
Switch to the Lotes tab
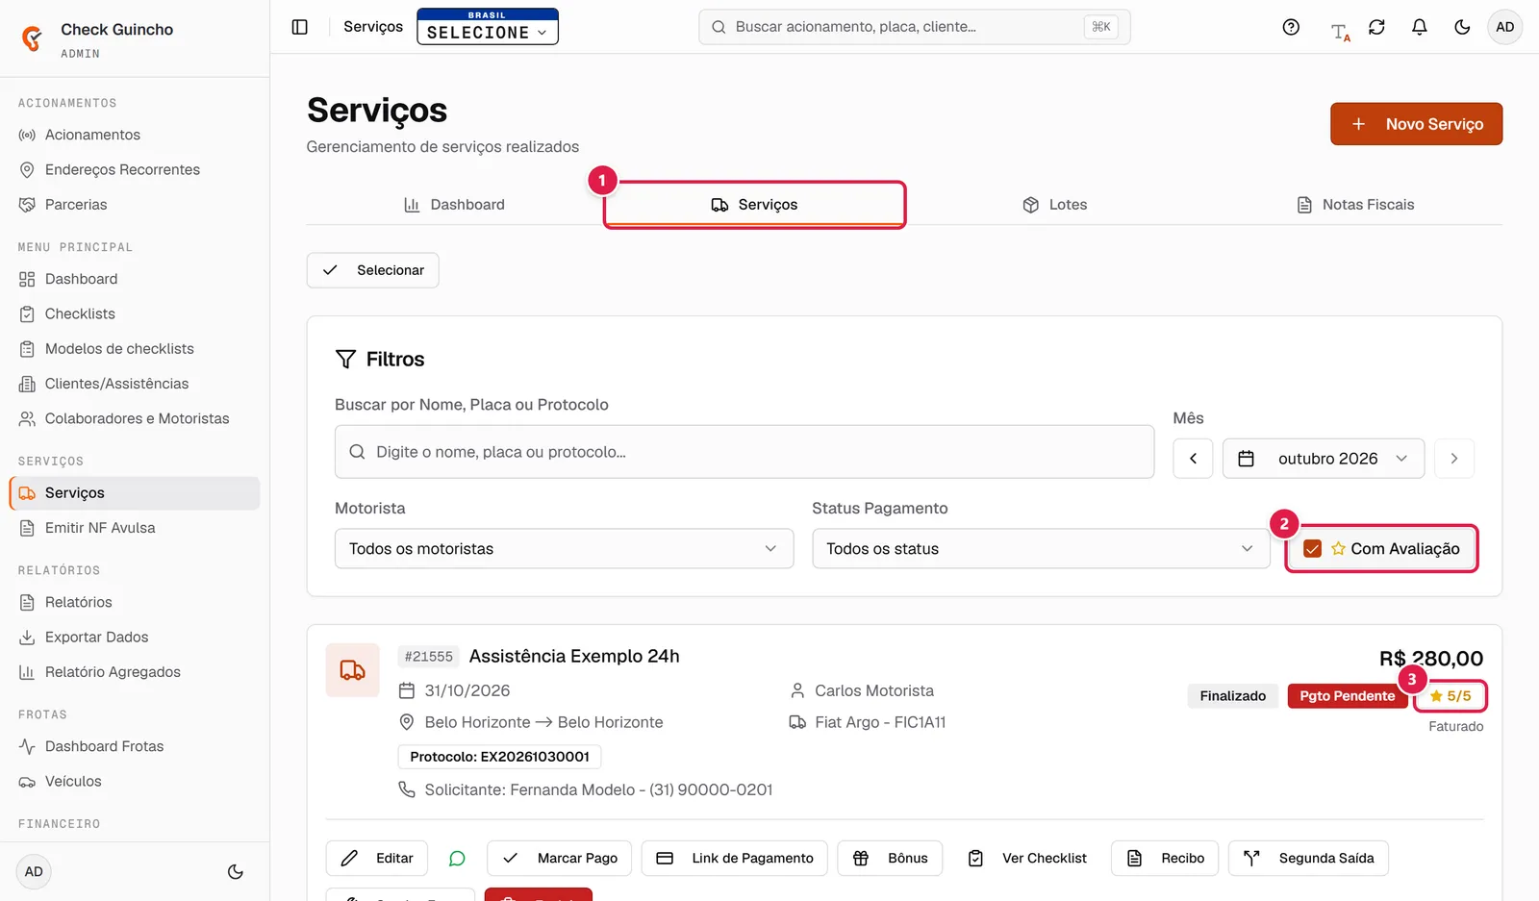[1054, 205]
